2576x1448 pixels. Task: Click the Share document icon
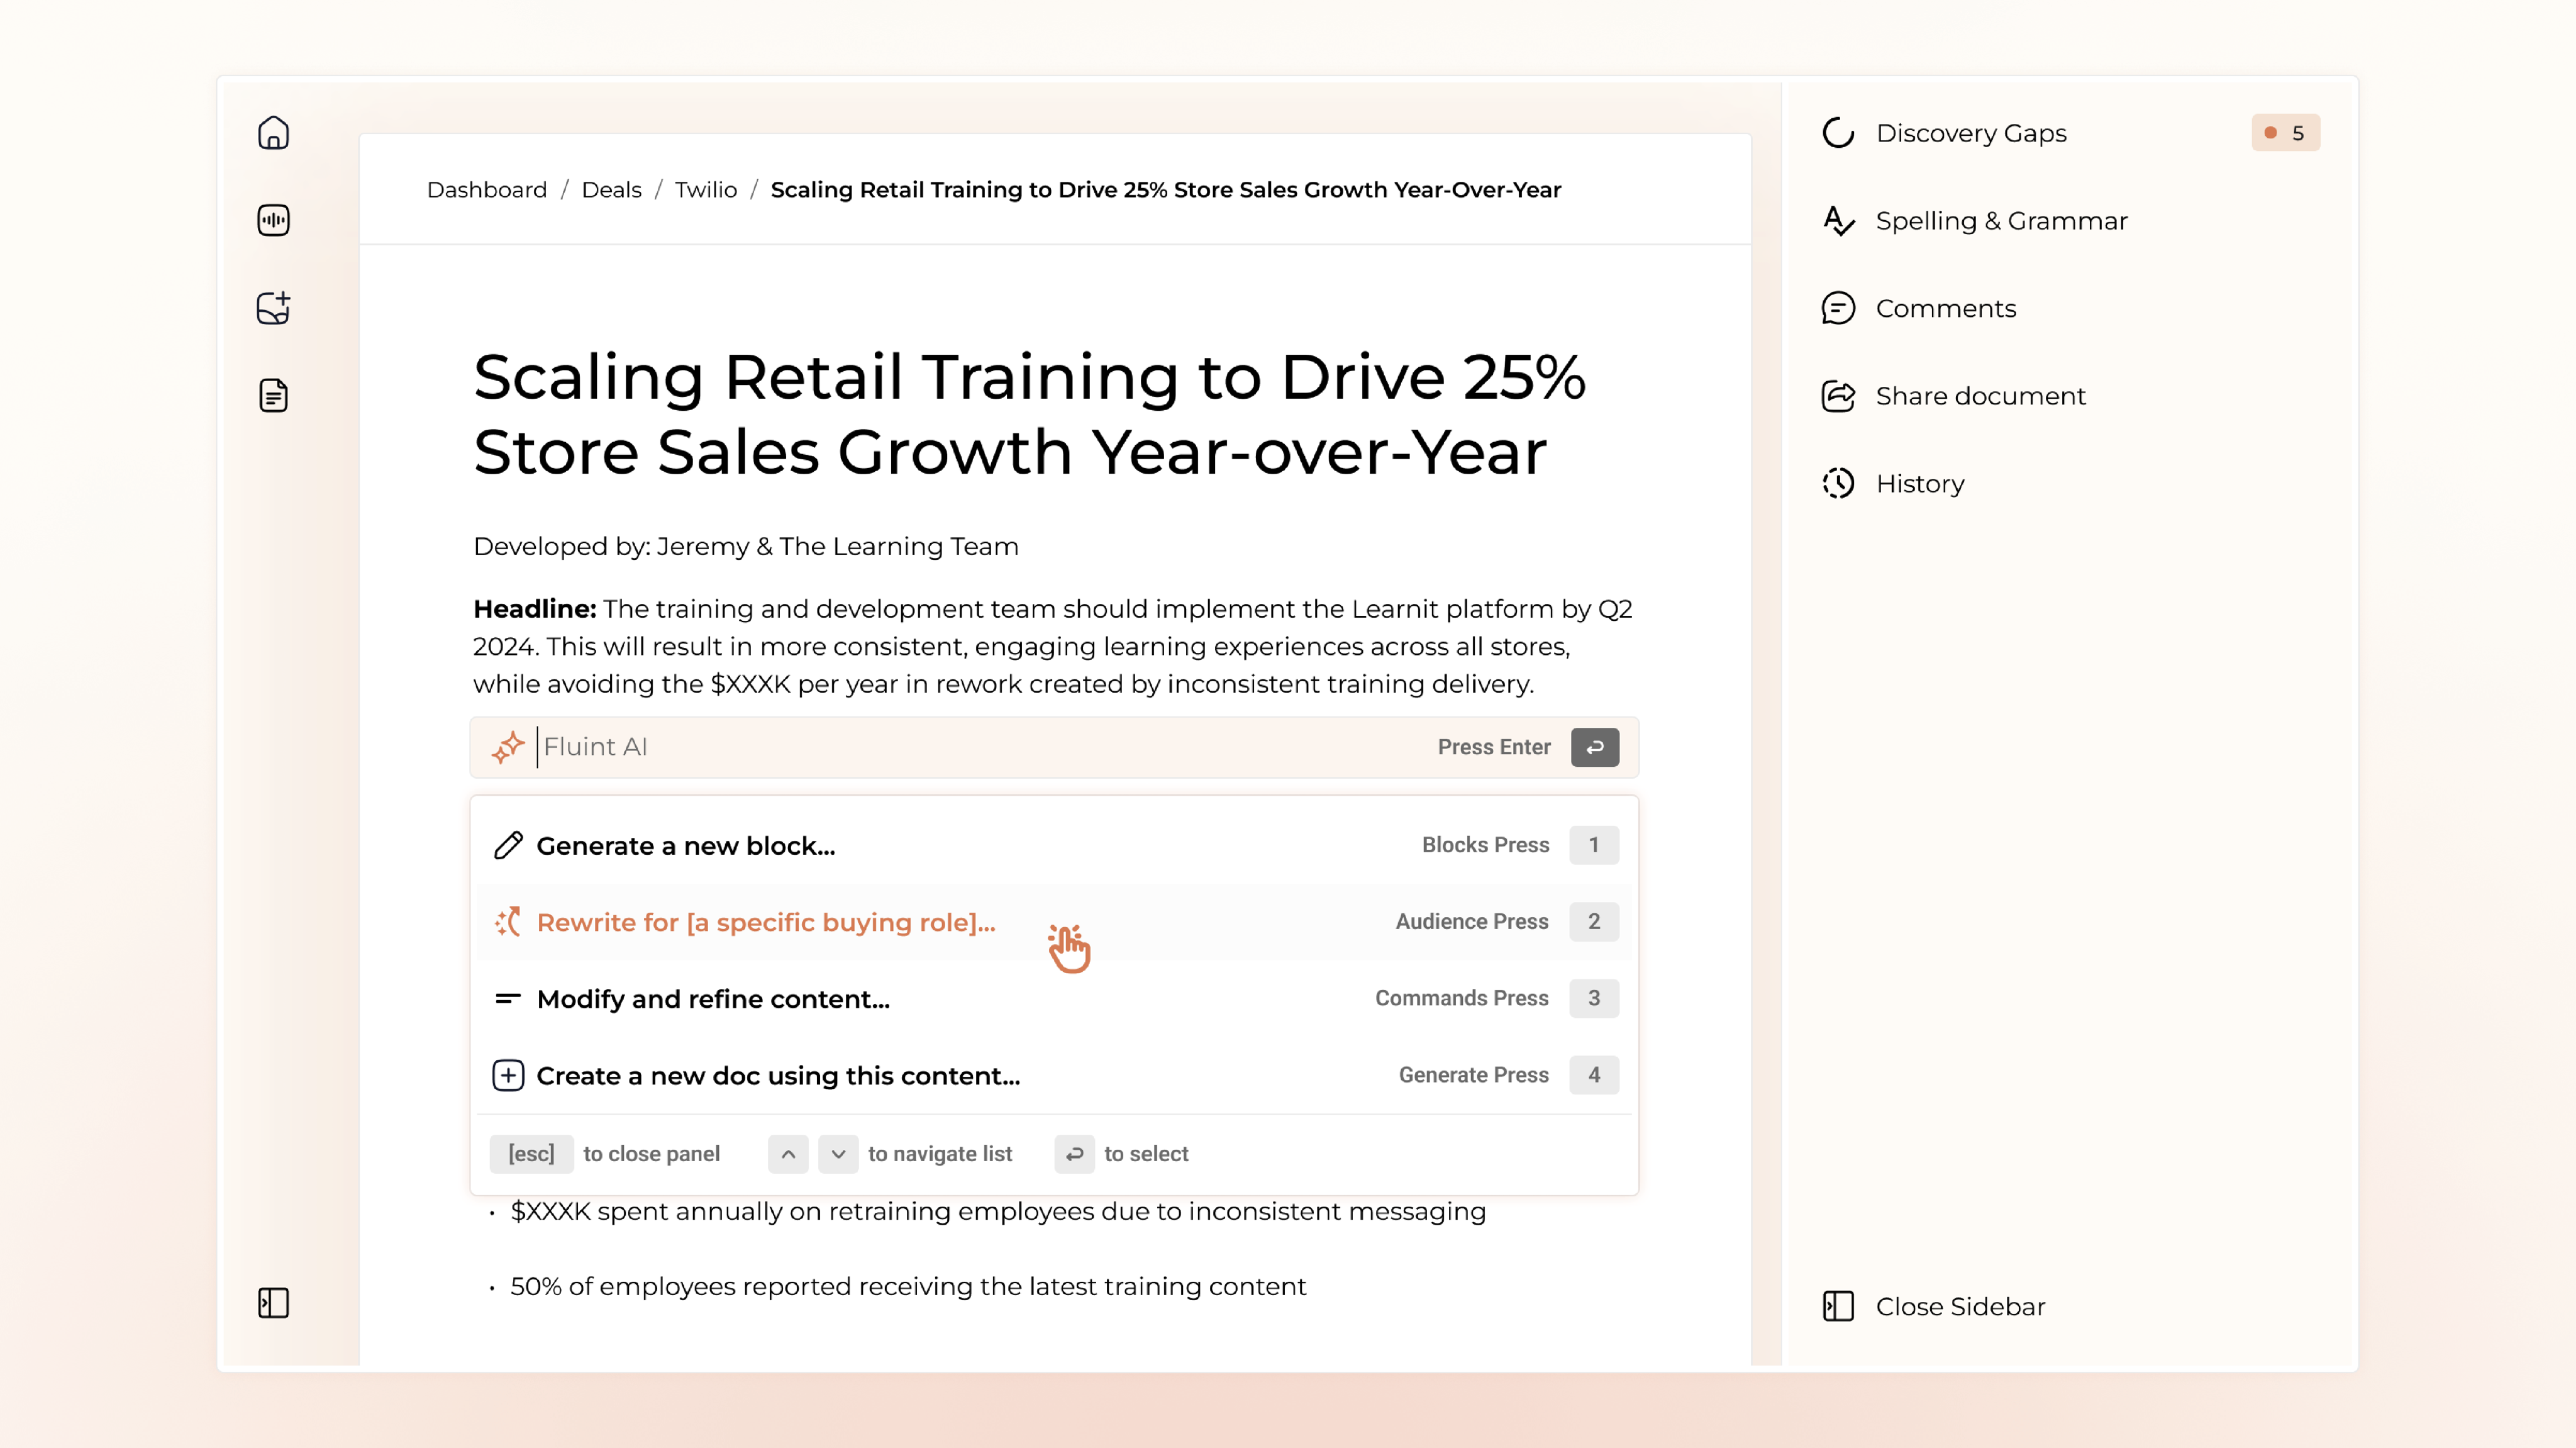(x=1838, y=396)
